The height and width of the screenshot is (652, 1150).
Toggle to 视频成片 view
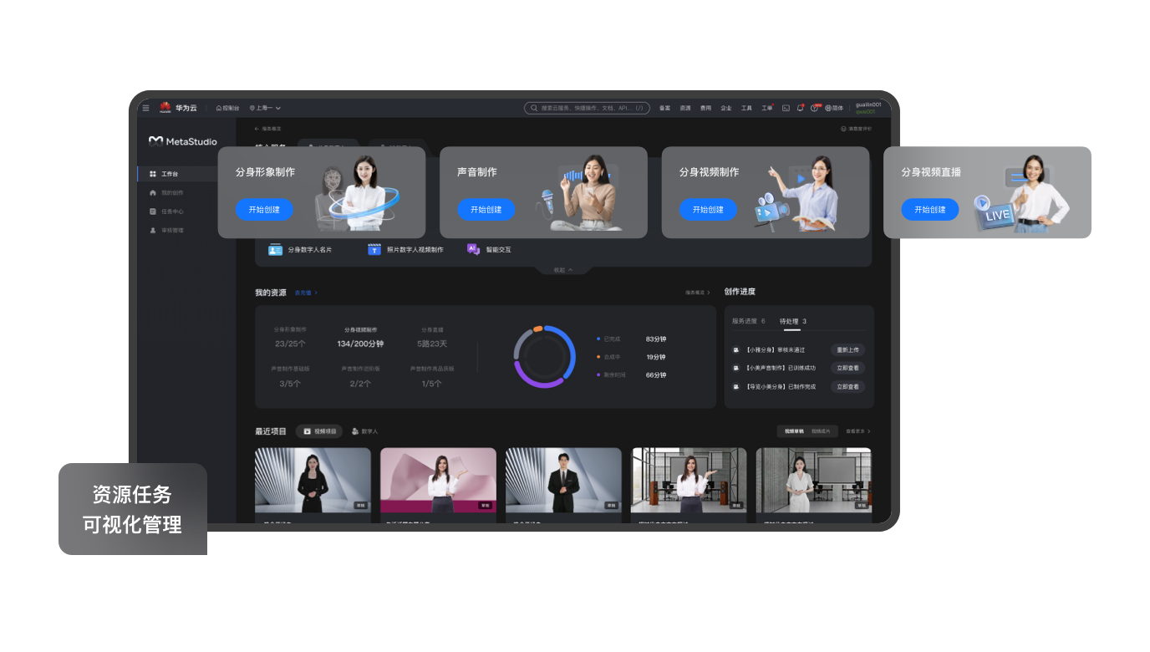pyautogui.click(x=821, y=431)
